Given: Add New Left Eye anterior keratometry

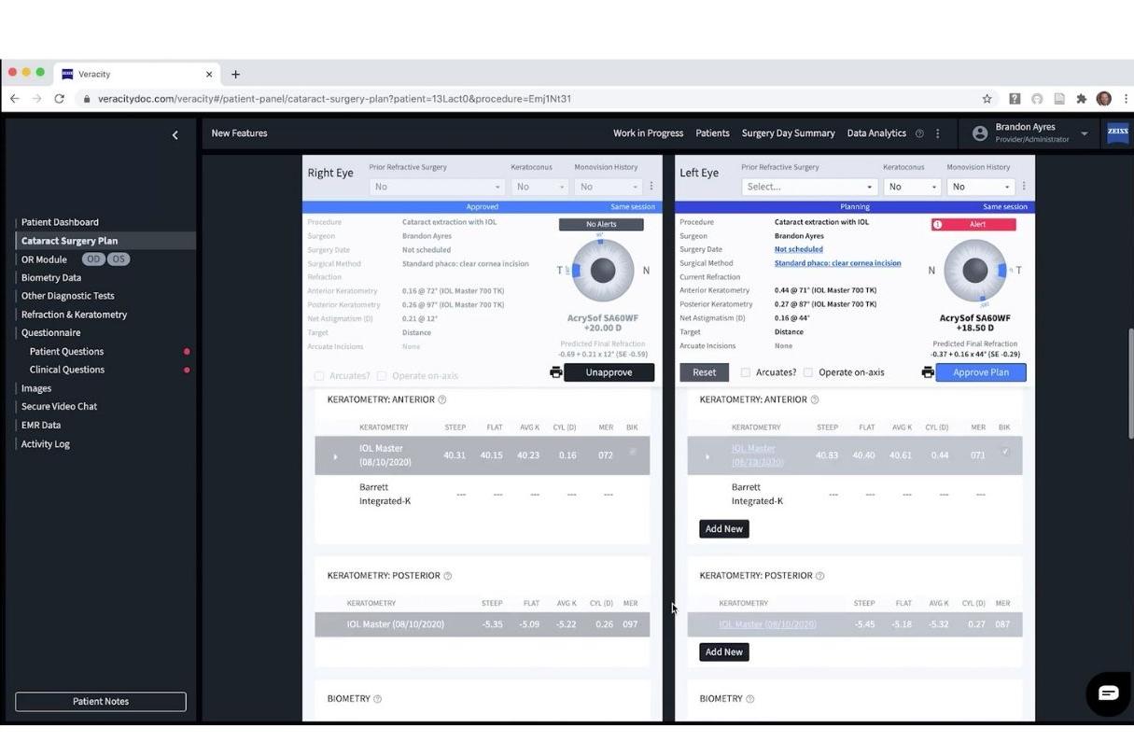Looking at the screenshot, I should pyautogui.click(x=724, y=529).
